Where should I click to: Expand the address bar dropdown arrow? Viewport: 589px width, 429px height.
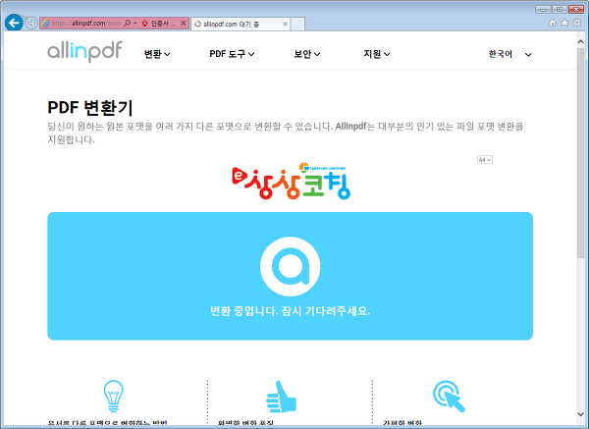[x=135, y=24]
